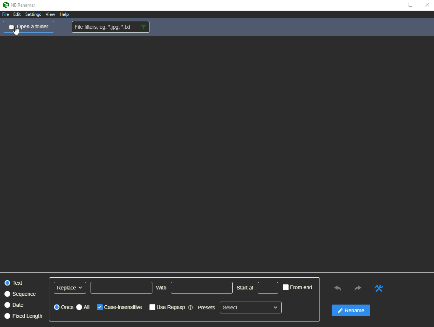Viewport: 434px width, 327px height.
Task: Open the Settings menu
Action: [x=33, y=14]
